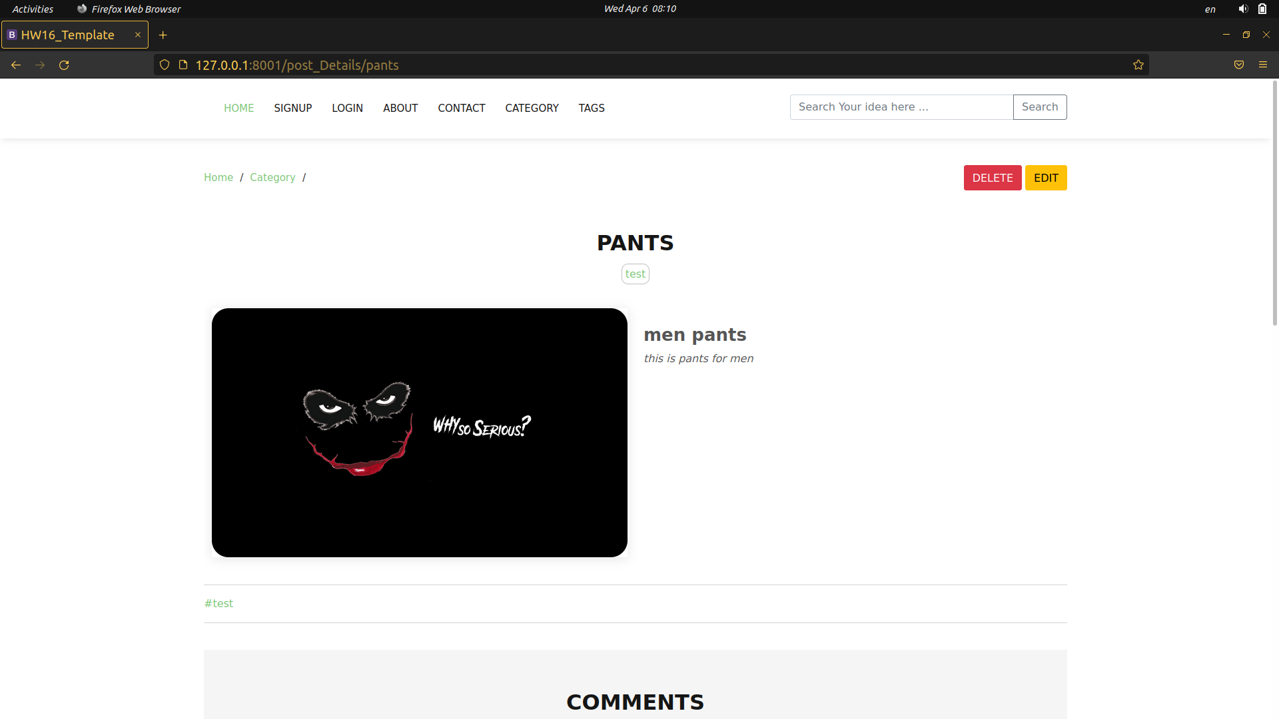This screenshot has width=1279, height=719.
Task: Click the browser forward arrow
Action: tap(40, 65)
